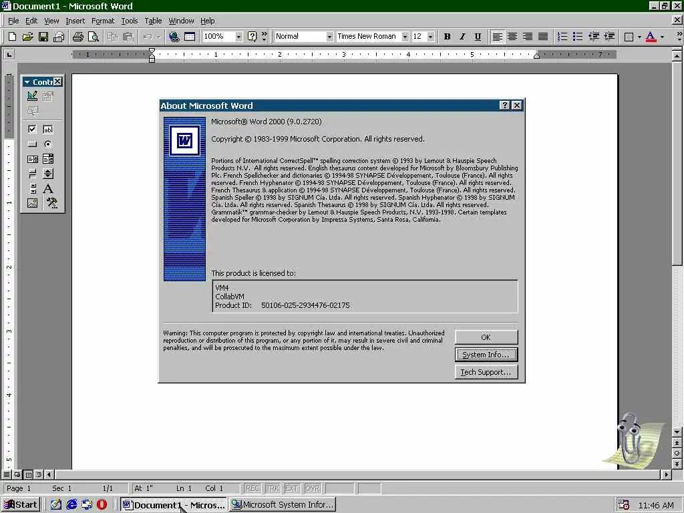684x513 pixels.
Task: Switch to Microsoft System Information taskbar button
Action: pos(283,505)
